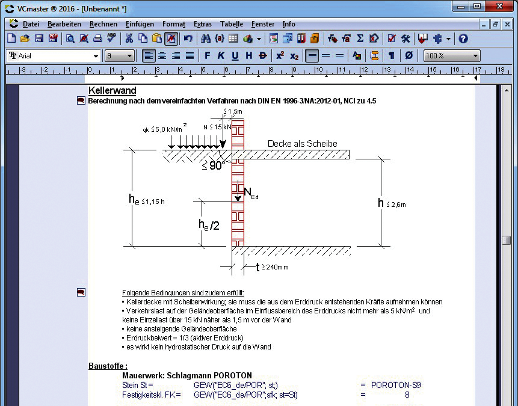Open the Info menu
This screenshot has width=518, height=406.
pos(289,24)
